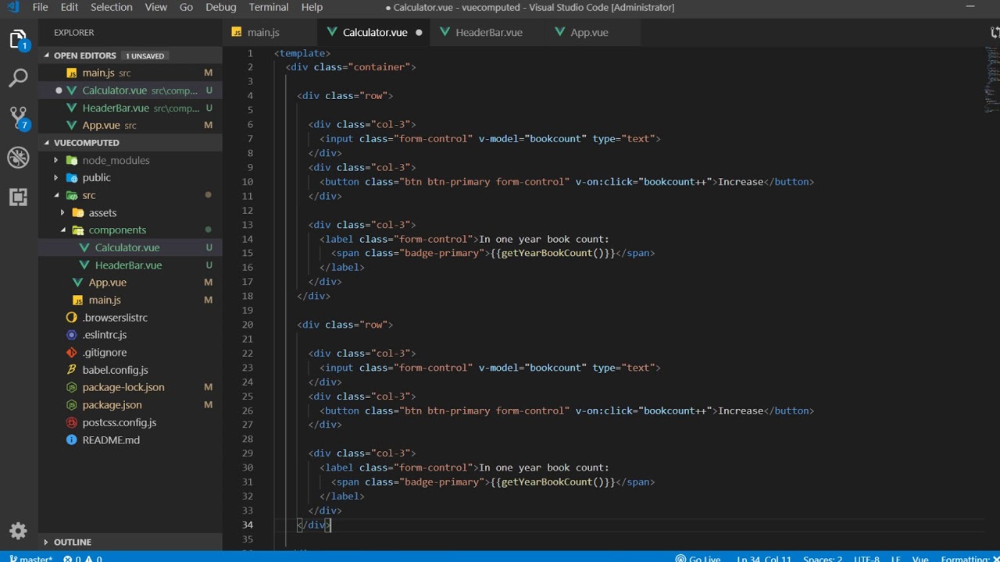Open the File menu
This screenshot has height=562, width=1000.
[x=40, y=7]
